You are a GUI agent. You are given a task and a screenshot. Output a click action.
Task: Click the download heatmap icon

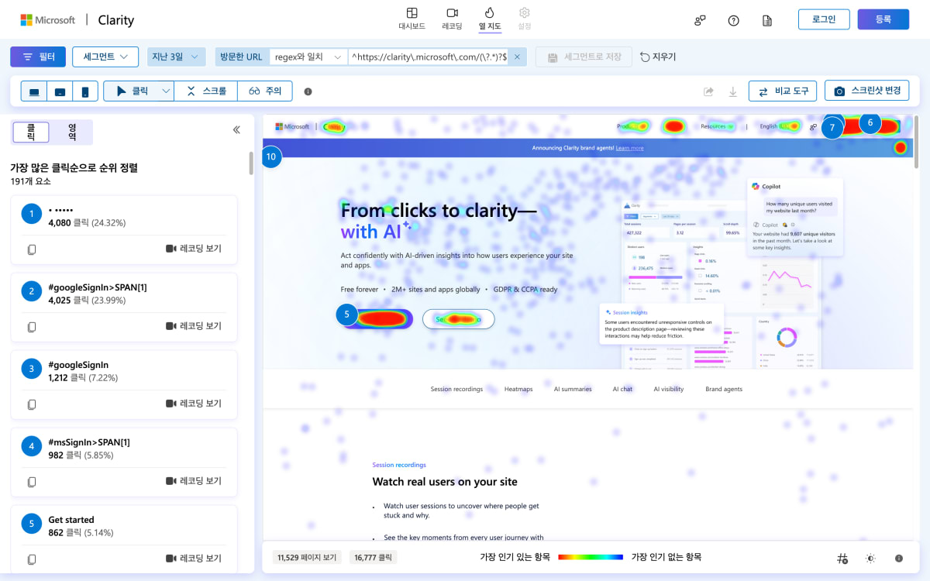pyautogui.click(x=732, y=91)
